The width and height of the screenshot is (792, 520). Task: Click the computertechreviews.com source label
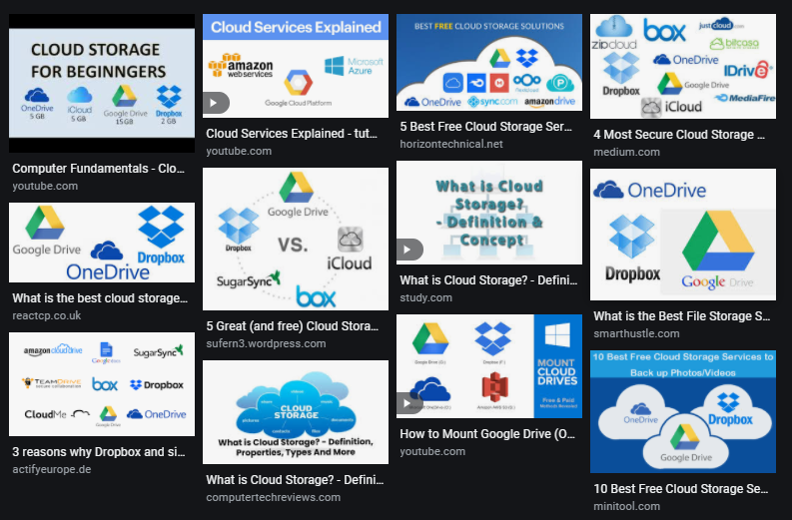pyautogui.click(x=274, y=498)
